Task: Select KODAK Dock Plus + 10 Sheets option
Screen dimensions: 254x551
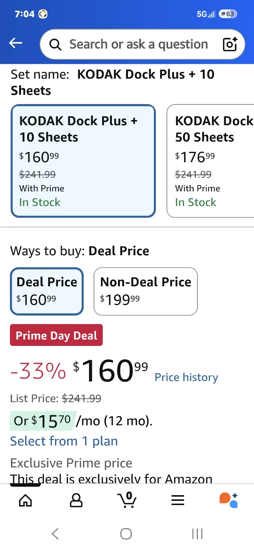Action: (83, 161)
